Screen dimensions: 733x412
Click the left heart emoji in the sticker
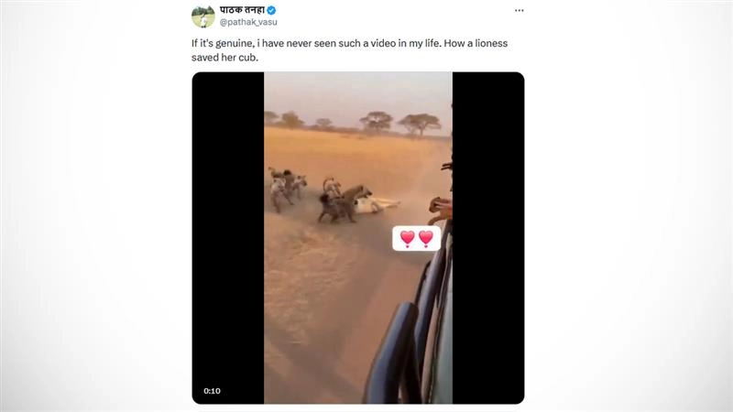coord(407,239)
